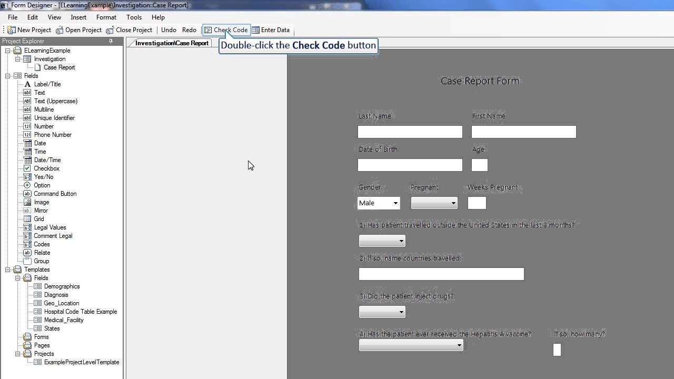
Task: Open the Gender dropdown showing Male
Action: (395, 203)
